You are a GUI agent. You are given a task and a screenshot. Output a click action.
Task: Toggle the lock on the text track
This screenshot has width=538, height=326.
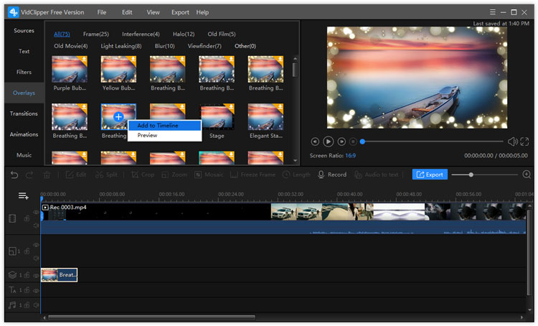point(27,290)
